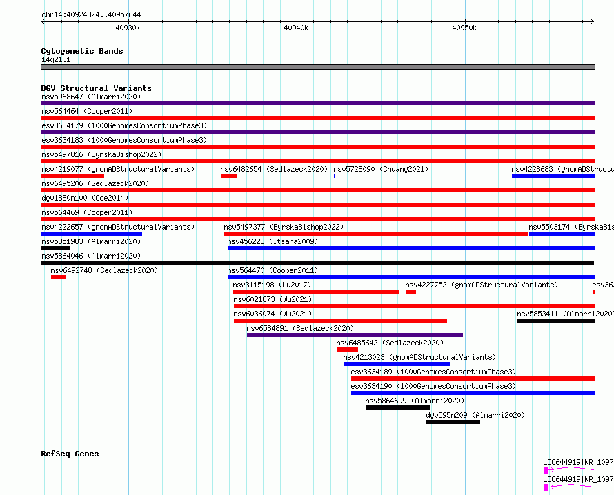The image size is (614, 495).
Task: Click the nsv5728090 (Chuang2021) label
Action: click(x=381, y=169)
